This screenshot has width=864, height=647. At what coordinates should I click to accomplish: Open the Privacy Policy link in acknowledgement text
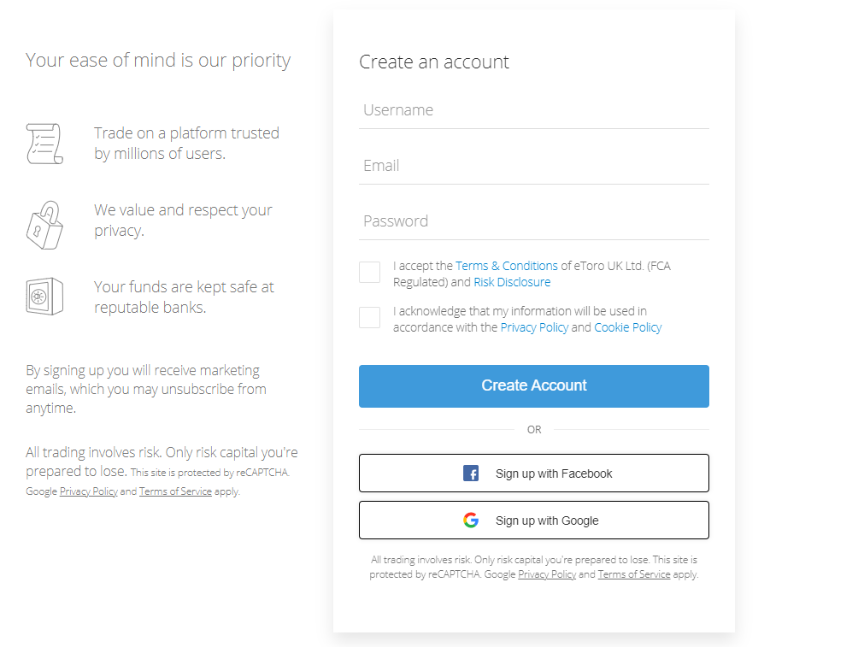coord(534,326)
